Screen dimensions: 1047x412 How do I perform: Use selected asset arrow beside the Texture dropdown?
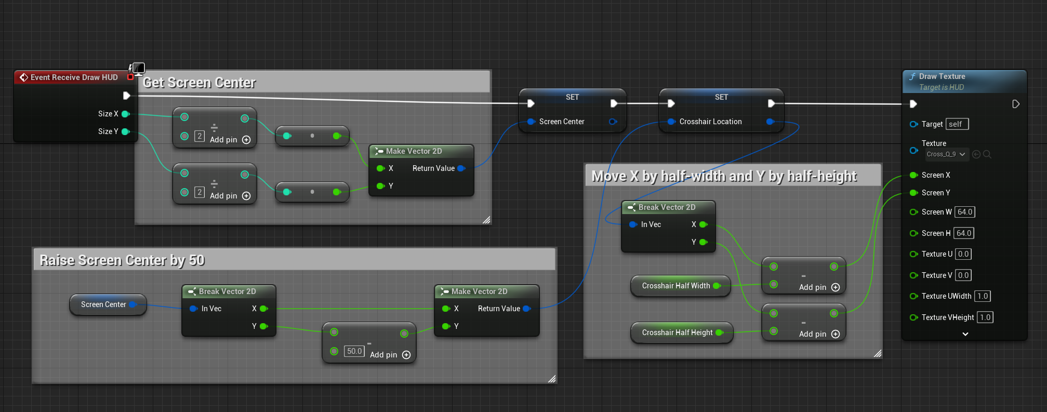coord(976,154)
